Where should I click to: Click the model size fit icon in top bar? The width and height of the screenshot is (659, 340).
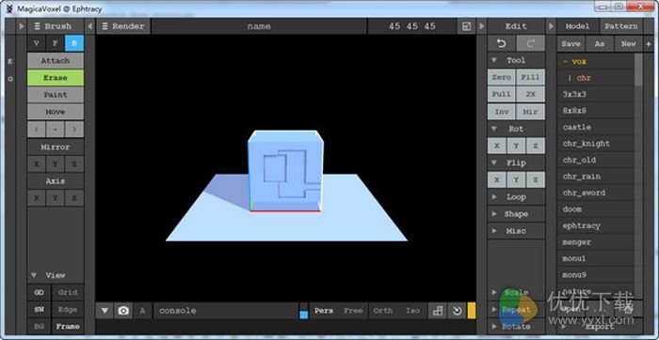tap(466, 26)
